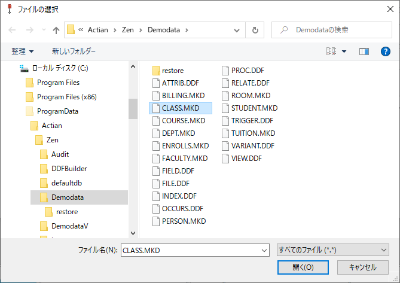This screenshot has height=283, width=400.
Task: Toggle the preview pane icon
Action: tap(364, 51)
